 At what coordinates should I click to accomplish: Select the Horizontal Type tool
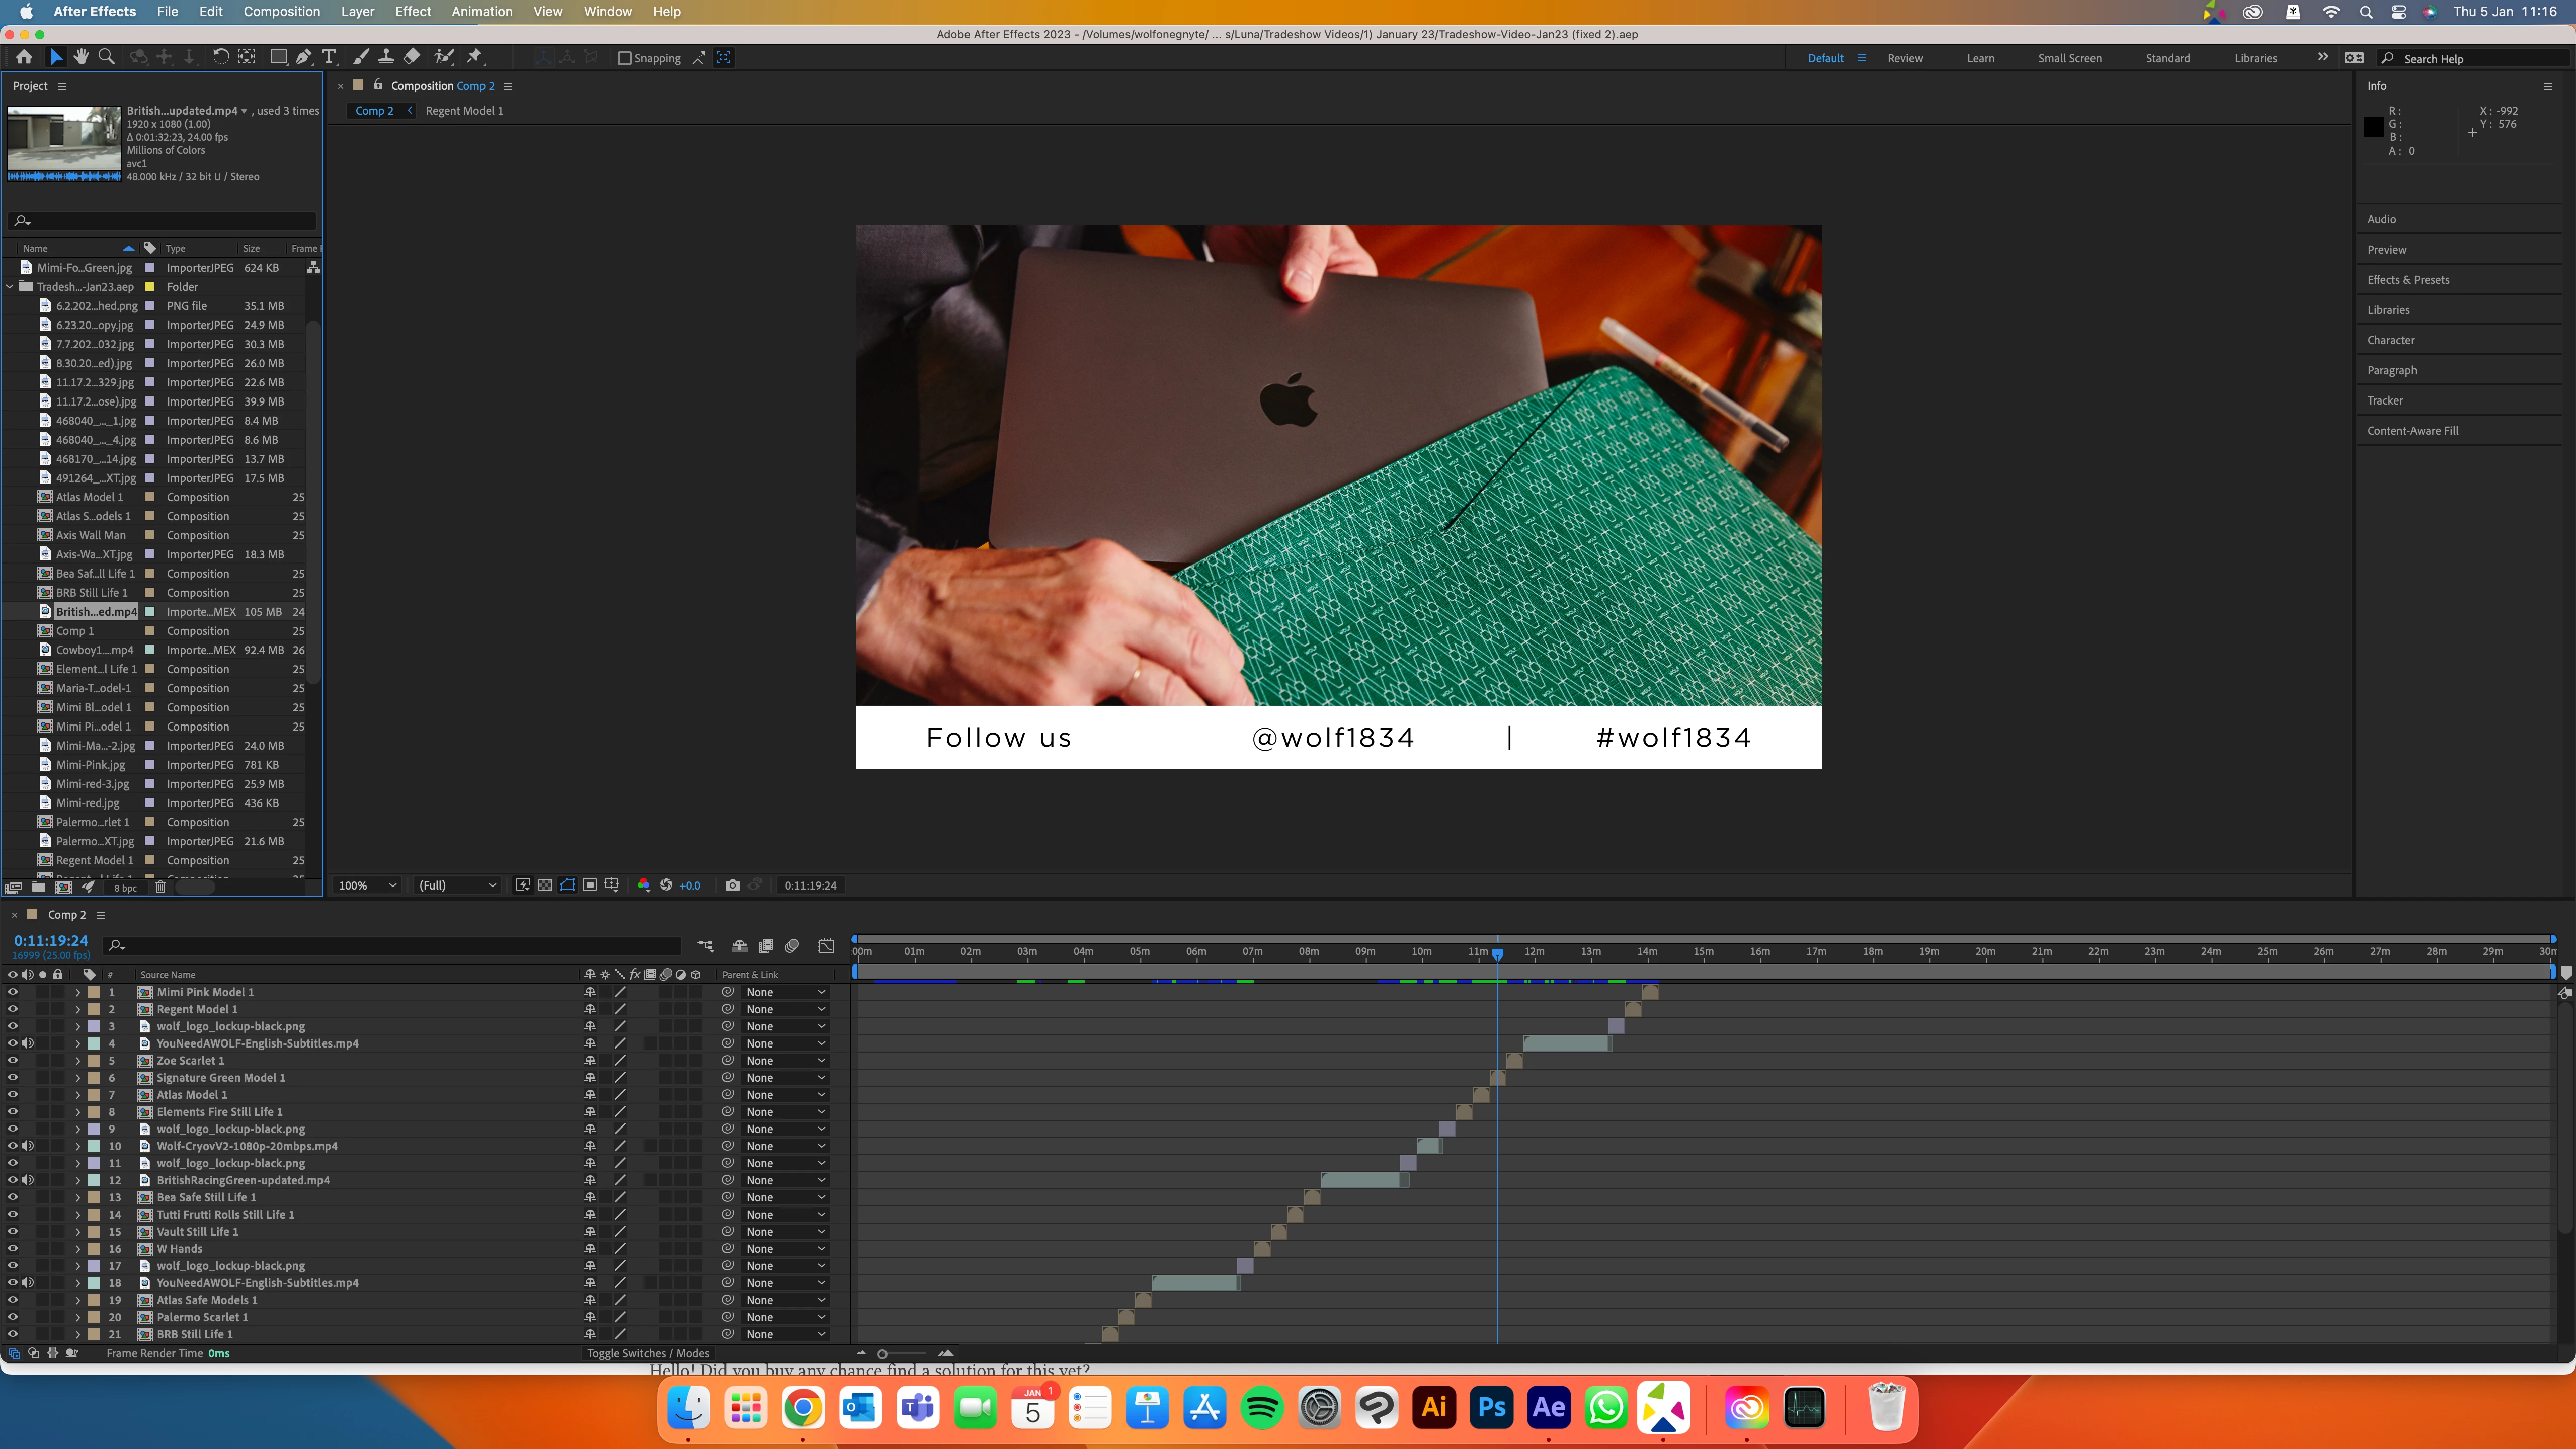coord(329,57)
